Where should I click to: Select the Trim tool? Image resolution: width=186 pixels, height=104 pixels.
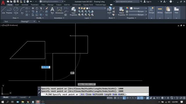coord(41,8)
